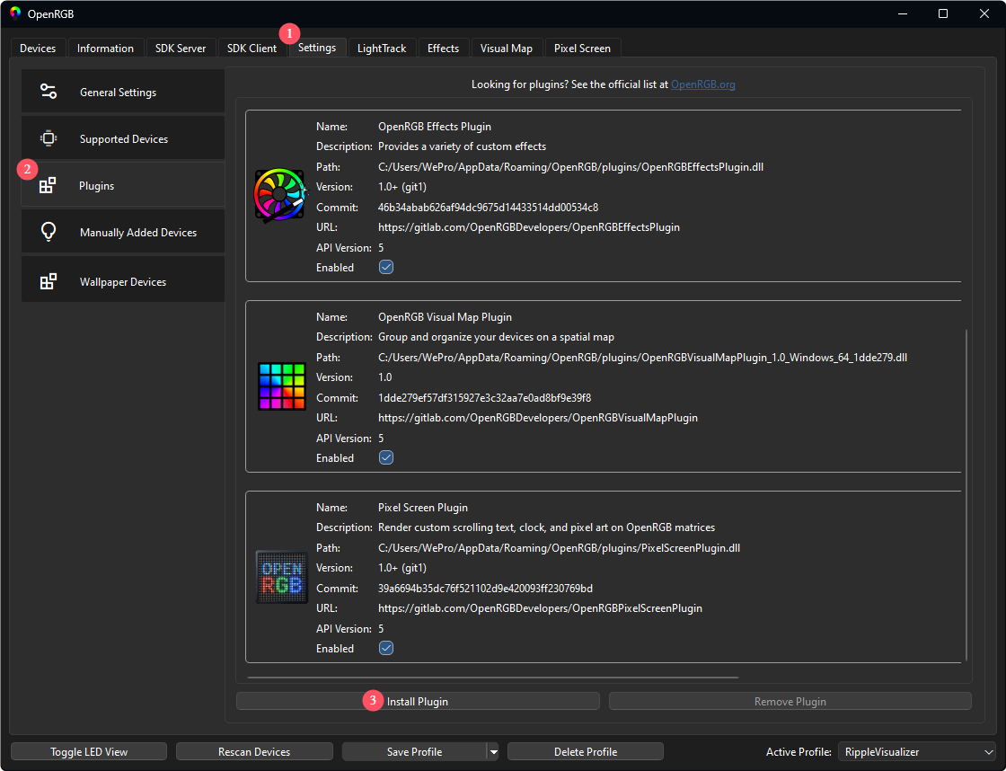Click the OpenRGBPixelScreenPlugin gitlab URL text
The image size is (1006, 771).
tap(540, 608)
